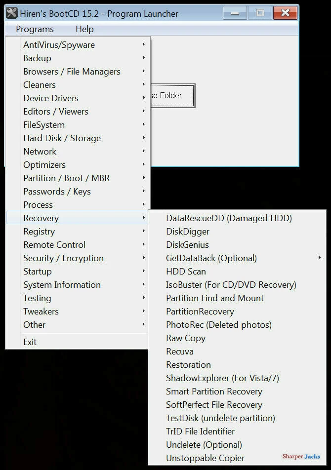Launch Smart Partition Recovery
The width and height of the screenshot is (331, 470).
[237, 392]
